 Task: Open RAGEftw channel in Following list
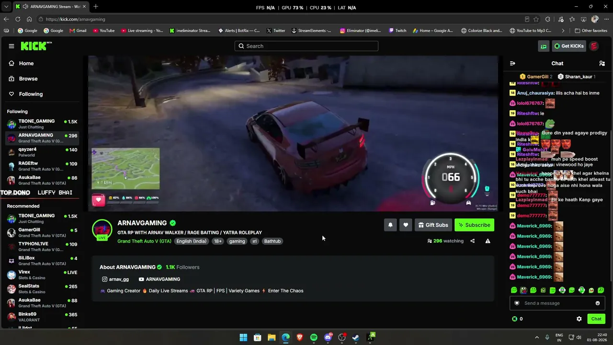click(x=42, y=166)
